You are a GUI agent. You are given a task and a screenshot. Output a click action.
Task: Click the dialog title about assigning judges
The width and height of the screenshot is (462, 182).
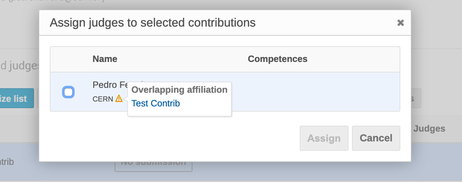(152, 23)
